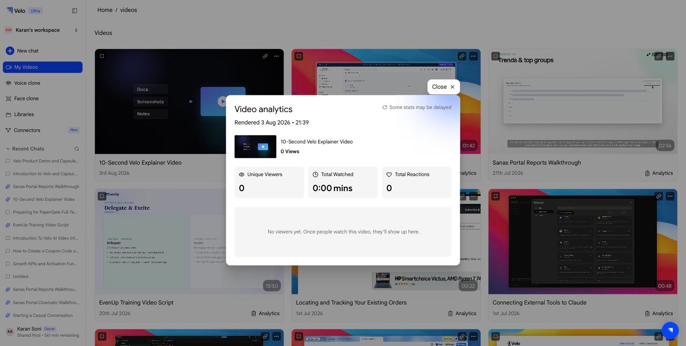
Task: Open chat Velo Product Demo and Capsule
Action: point(42,161)
